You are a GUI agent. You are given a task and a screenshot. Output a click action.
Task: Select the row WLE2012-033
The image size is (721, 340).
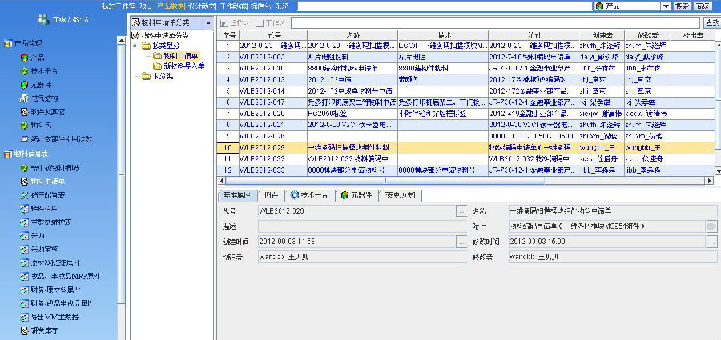tap(465, 170)
